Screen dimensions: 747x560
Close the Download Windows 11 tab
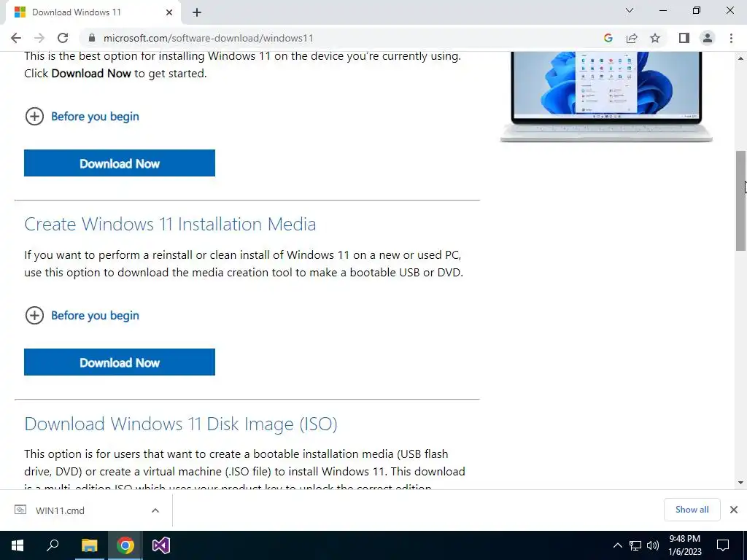point(169,12)
